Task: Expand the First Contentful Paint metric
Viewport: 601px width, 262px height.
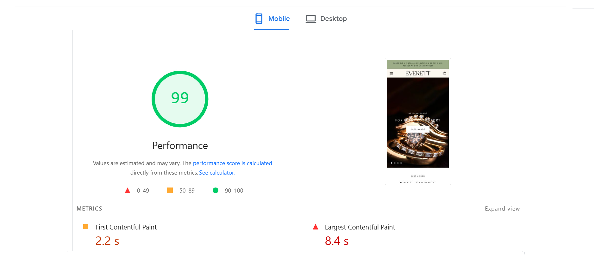Action: 126,227
